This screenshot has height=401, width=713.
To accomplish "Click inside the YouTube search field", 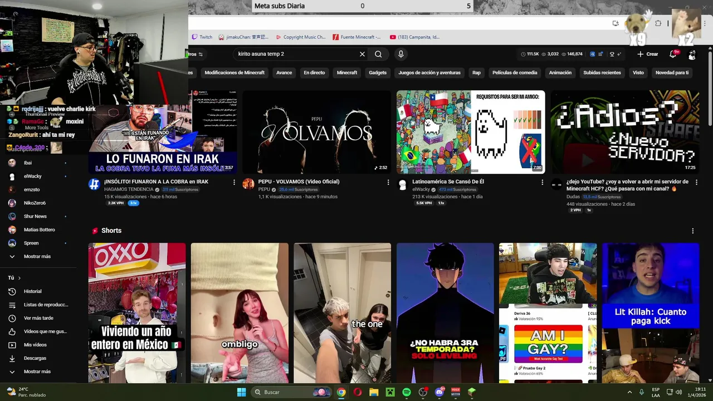I will coord(295,54).
